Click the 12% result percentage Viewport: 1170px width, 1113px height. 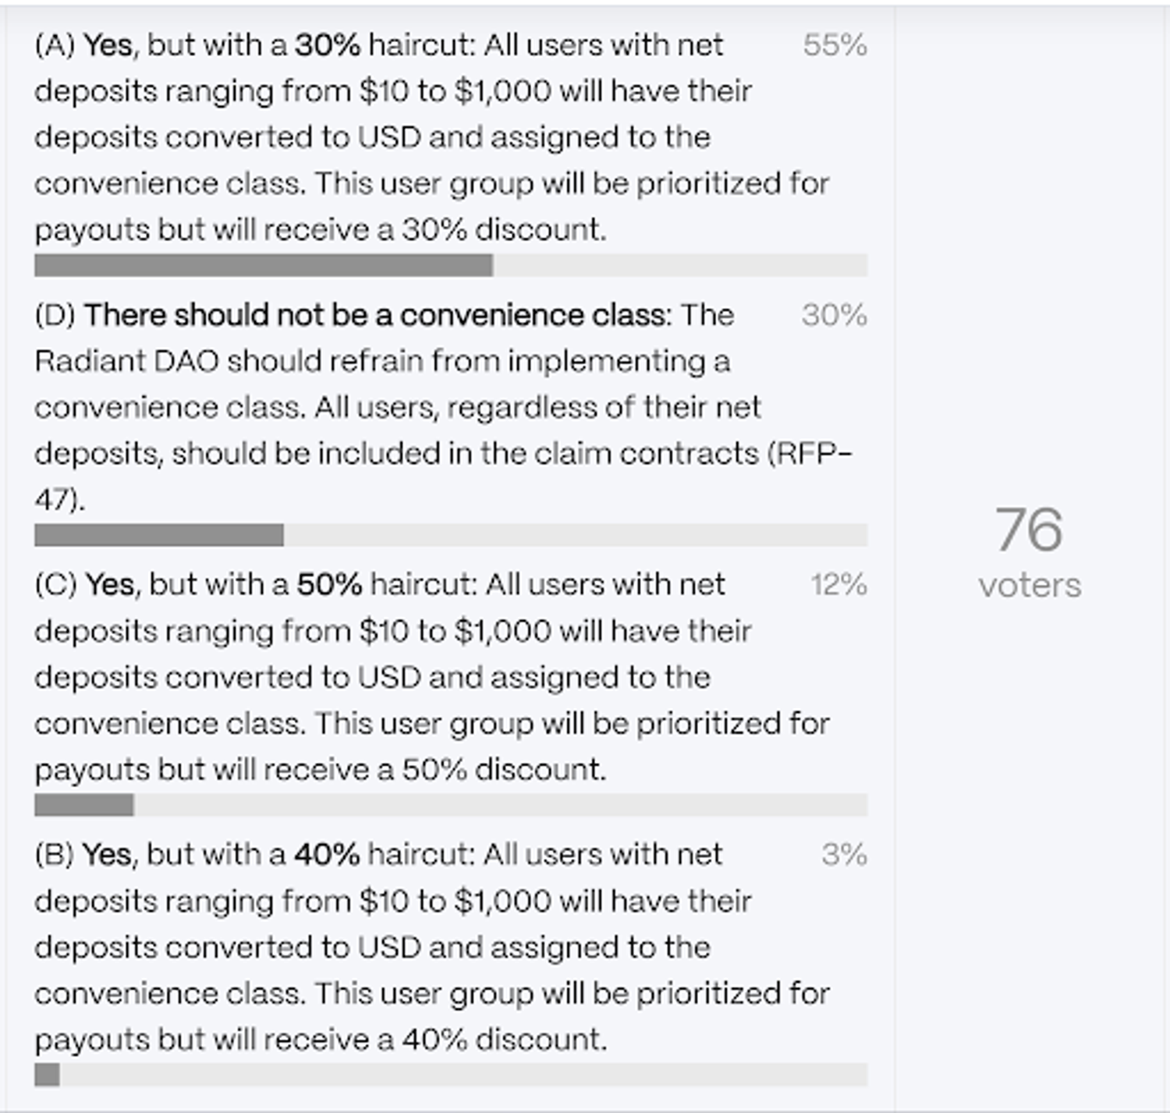(x=838, y=583)
